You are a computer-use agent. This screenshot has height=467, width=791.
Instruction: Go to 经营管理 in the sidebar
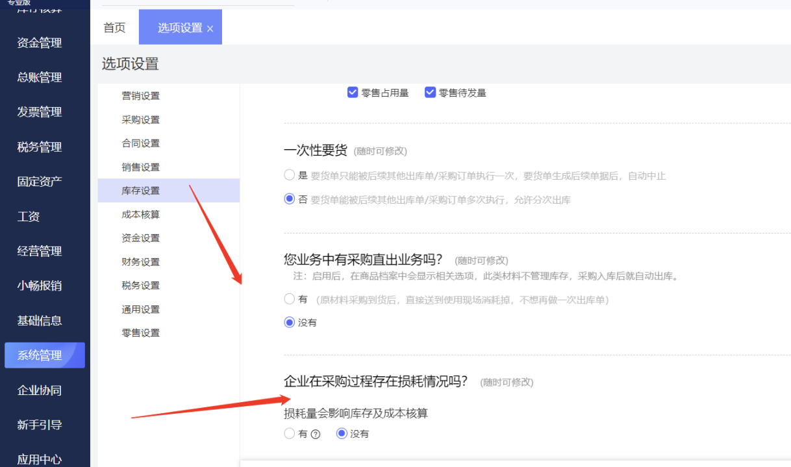(x=40, y=251)
